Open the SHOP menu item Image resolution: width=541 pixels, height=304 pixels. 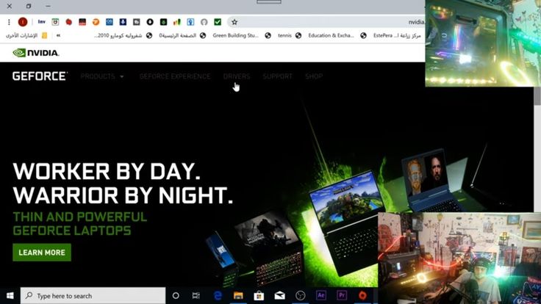pyautogui.click(x=314, y=76)
